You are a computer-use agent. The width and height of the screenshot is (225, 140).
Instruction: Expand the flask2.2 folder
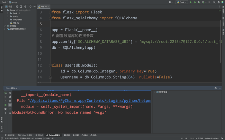click(x=8, y=13)
